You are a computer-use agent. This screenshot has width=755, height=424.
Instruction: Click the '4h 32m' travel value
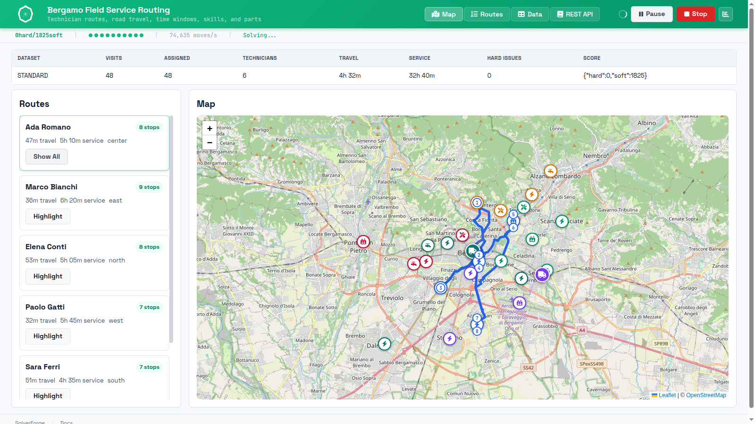(350, 75)
